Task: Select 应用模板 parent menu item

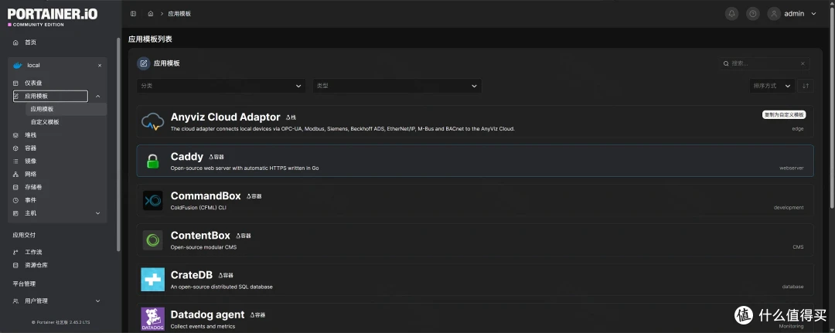Action: 50,97
